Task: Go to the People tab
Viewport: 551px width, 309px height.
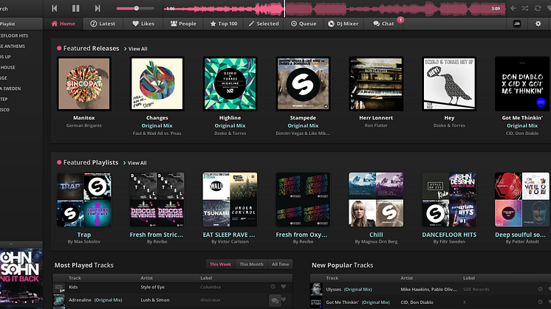Action: 183,24
